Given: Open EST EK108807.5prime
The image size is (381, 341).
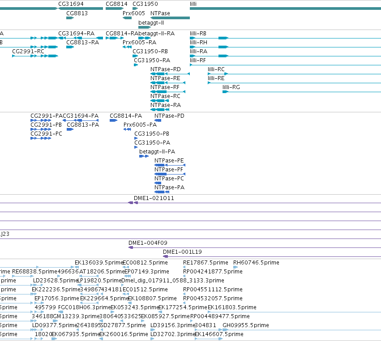Looking at the screenshot, I should [152, 299].
